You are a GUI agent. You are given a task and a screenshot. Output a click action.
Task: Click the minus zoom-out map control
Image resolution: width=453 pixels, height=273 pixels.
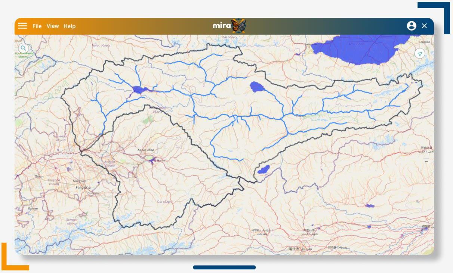[426, 161]
